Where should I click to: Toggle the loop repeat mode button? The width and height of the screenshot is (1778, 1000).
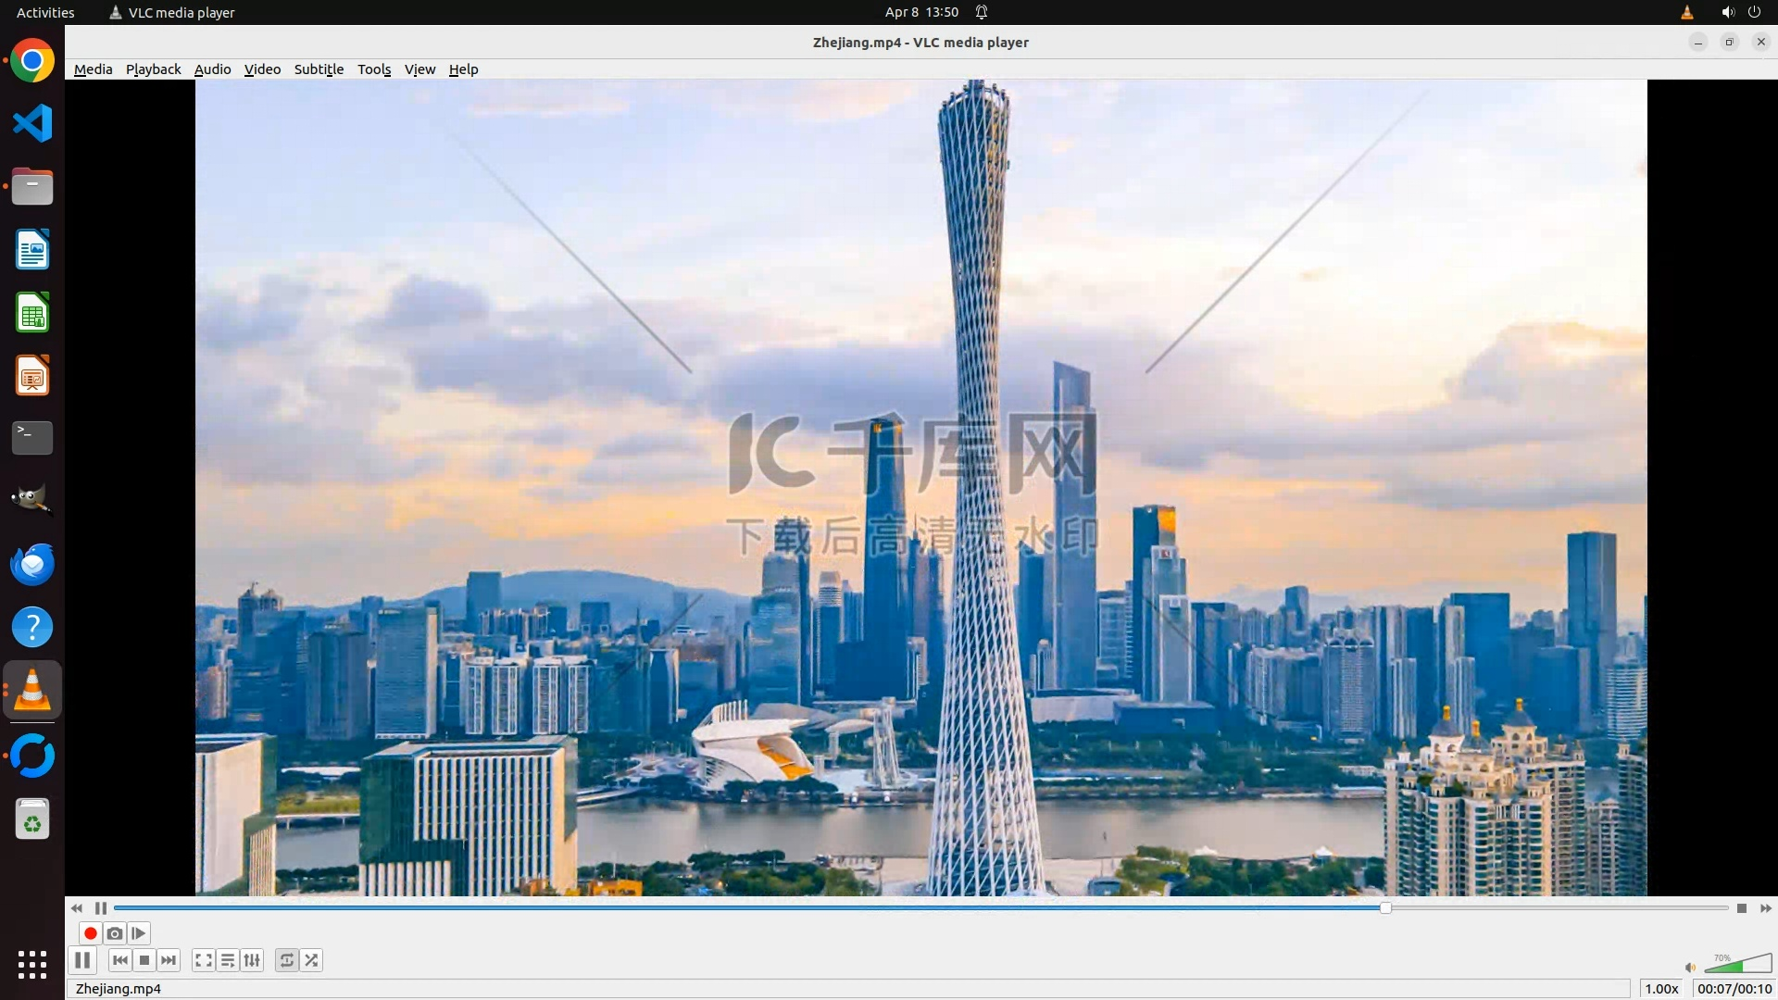tap(287, 960)
